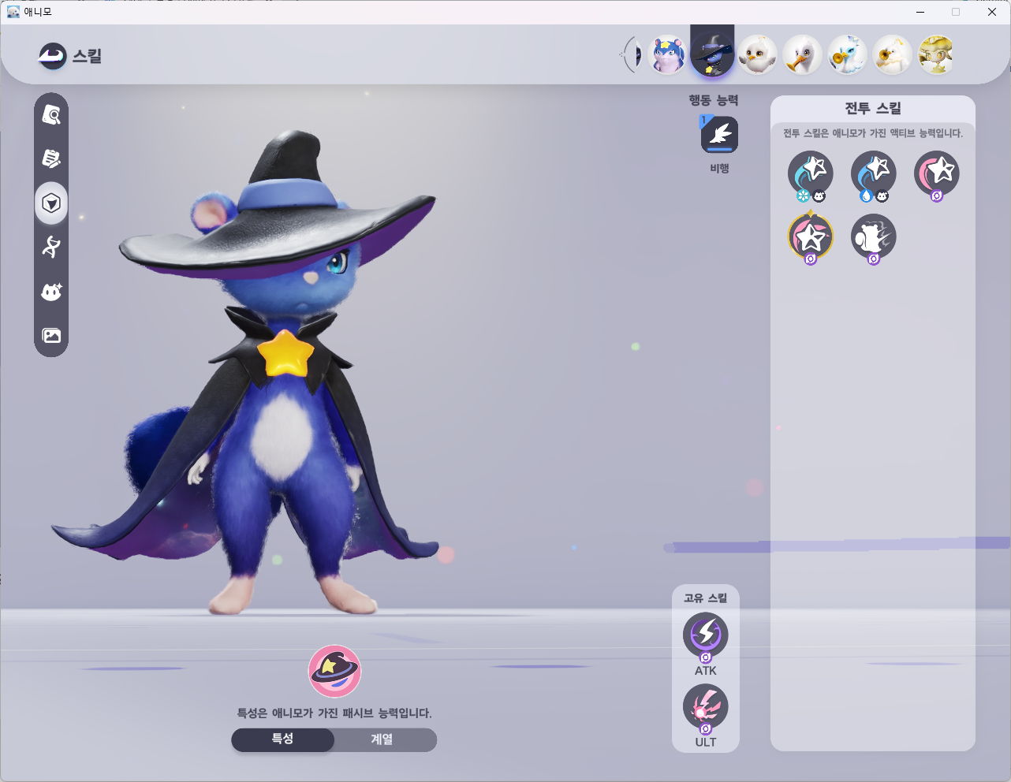Click the 전투 스킬은 애니모가 가진 액티브 능력입니다 description

[x=873, y=133]
